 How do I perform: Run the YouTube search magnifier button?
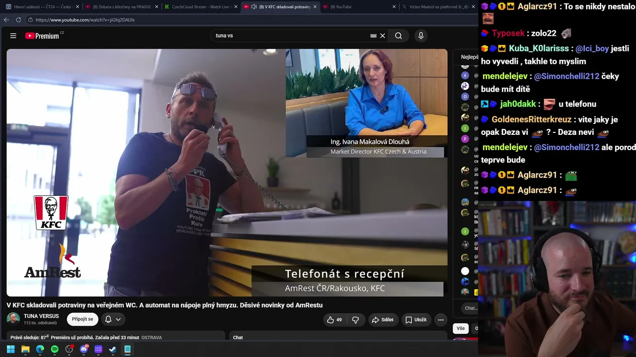[398, 36]
